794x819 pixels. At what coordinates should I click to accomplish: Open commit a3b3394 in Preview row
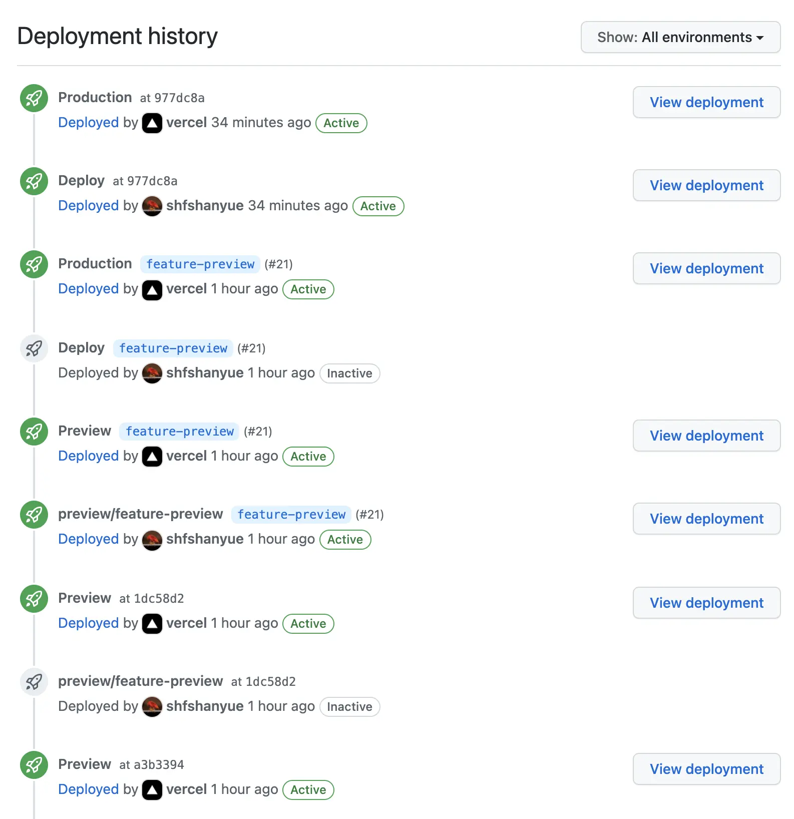point(159,765)
